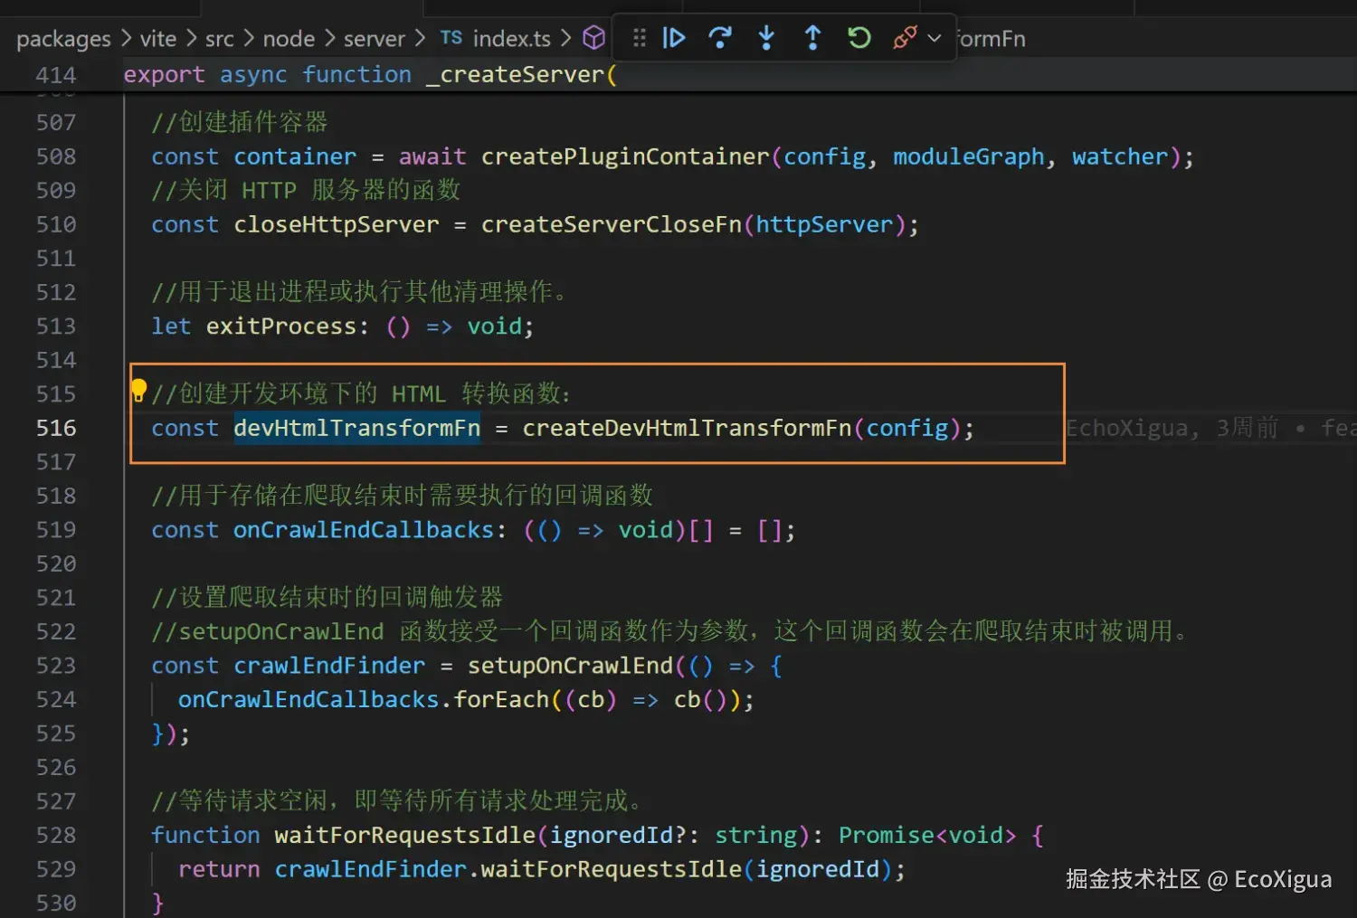Click the lightbulb code action icon
This screenshot has width=1357, height=918.
138,391
